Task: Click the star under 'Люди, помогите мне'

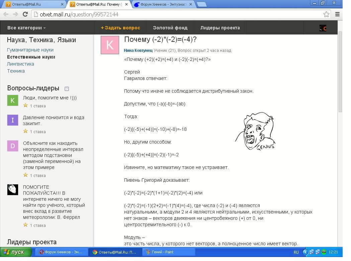Action: [25, 105]
